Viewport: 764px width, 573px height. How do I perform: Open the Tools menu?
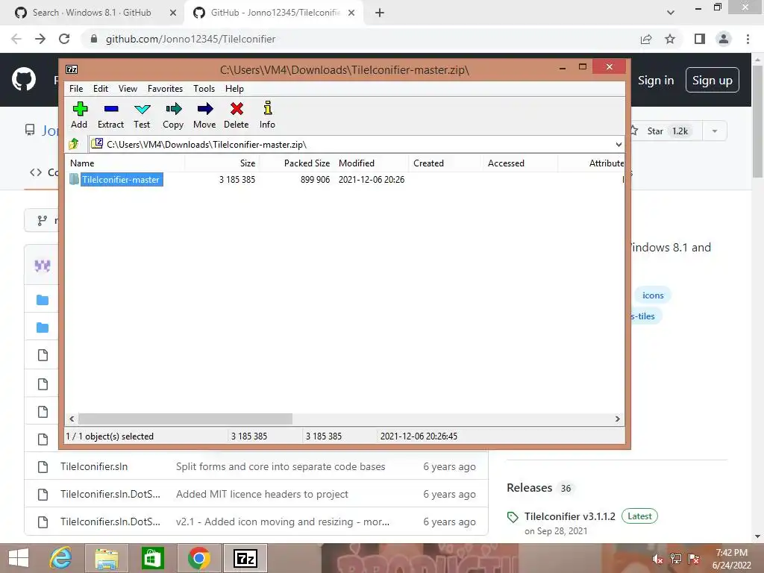204,89
